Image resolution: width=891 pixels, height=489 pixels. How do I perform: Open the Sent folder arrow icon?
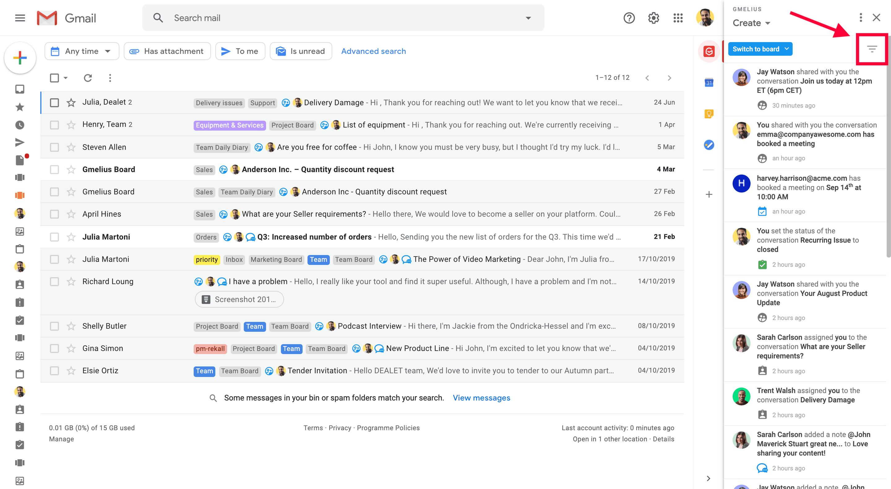point(20,142)
